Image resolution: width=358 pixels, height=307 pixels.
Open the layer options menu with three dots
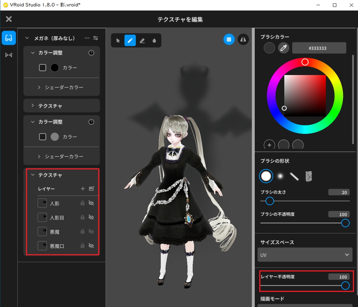(x=87, y=38)
